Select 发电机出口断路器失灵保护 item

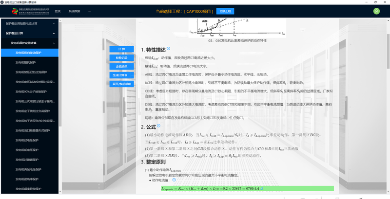[30, 130]
